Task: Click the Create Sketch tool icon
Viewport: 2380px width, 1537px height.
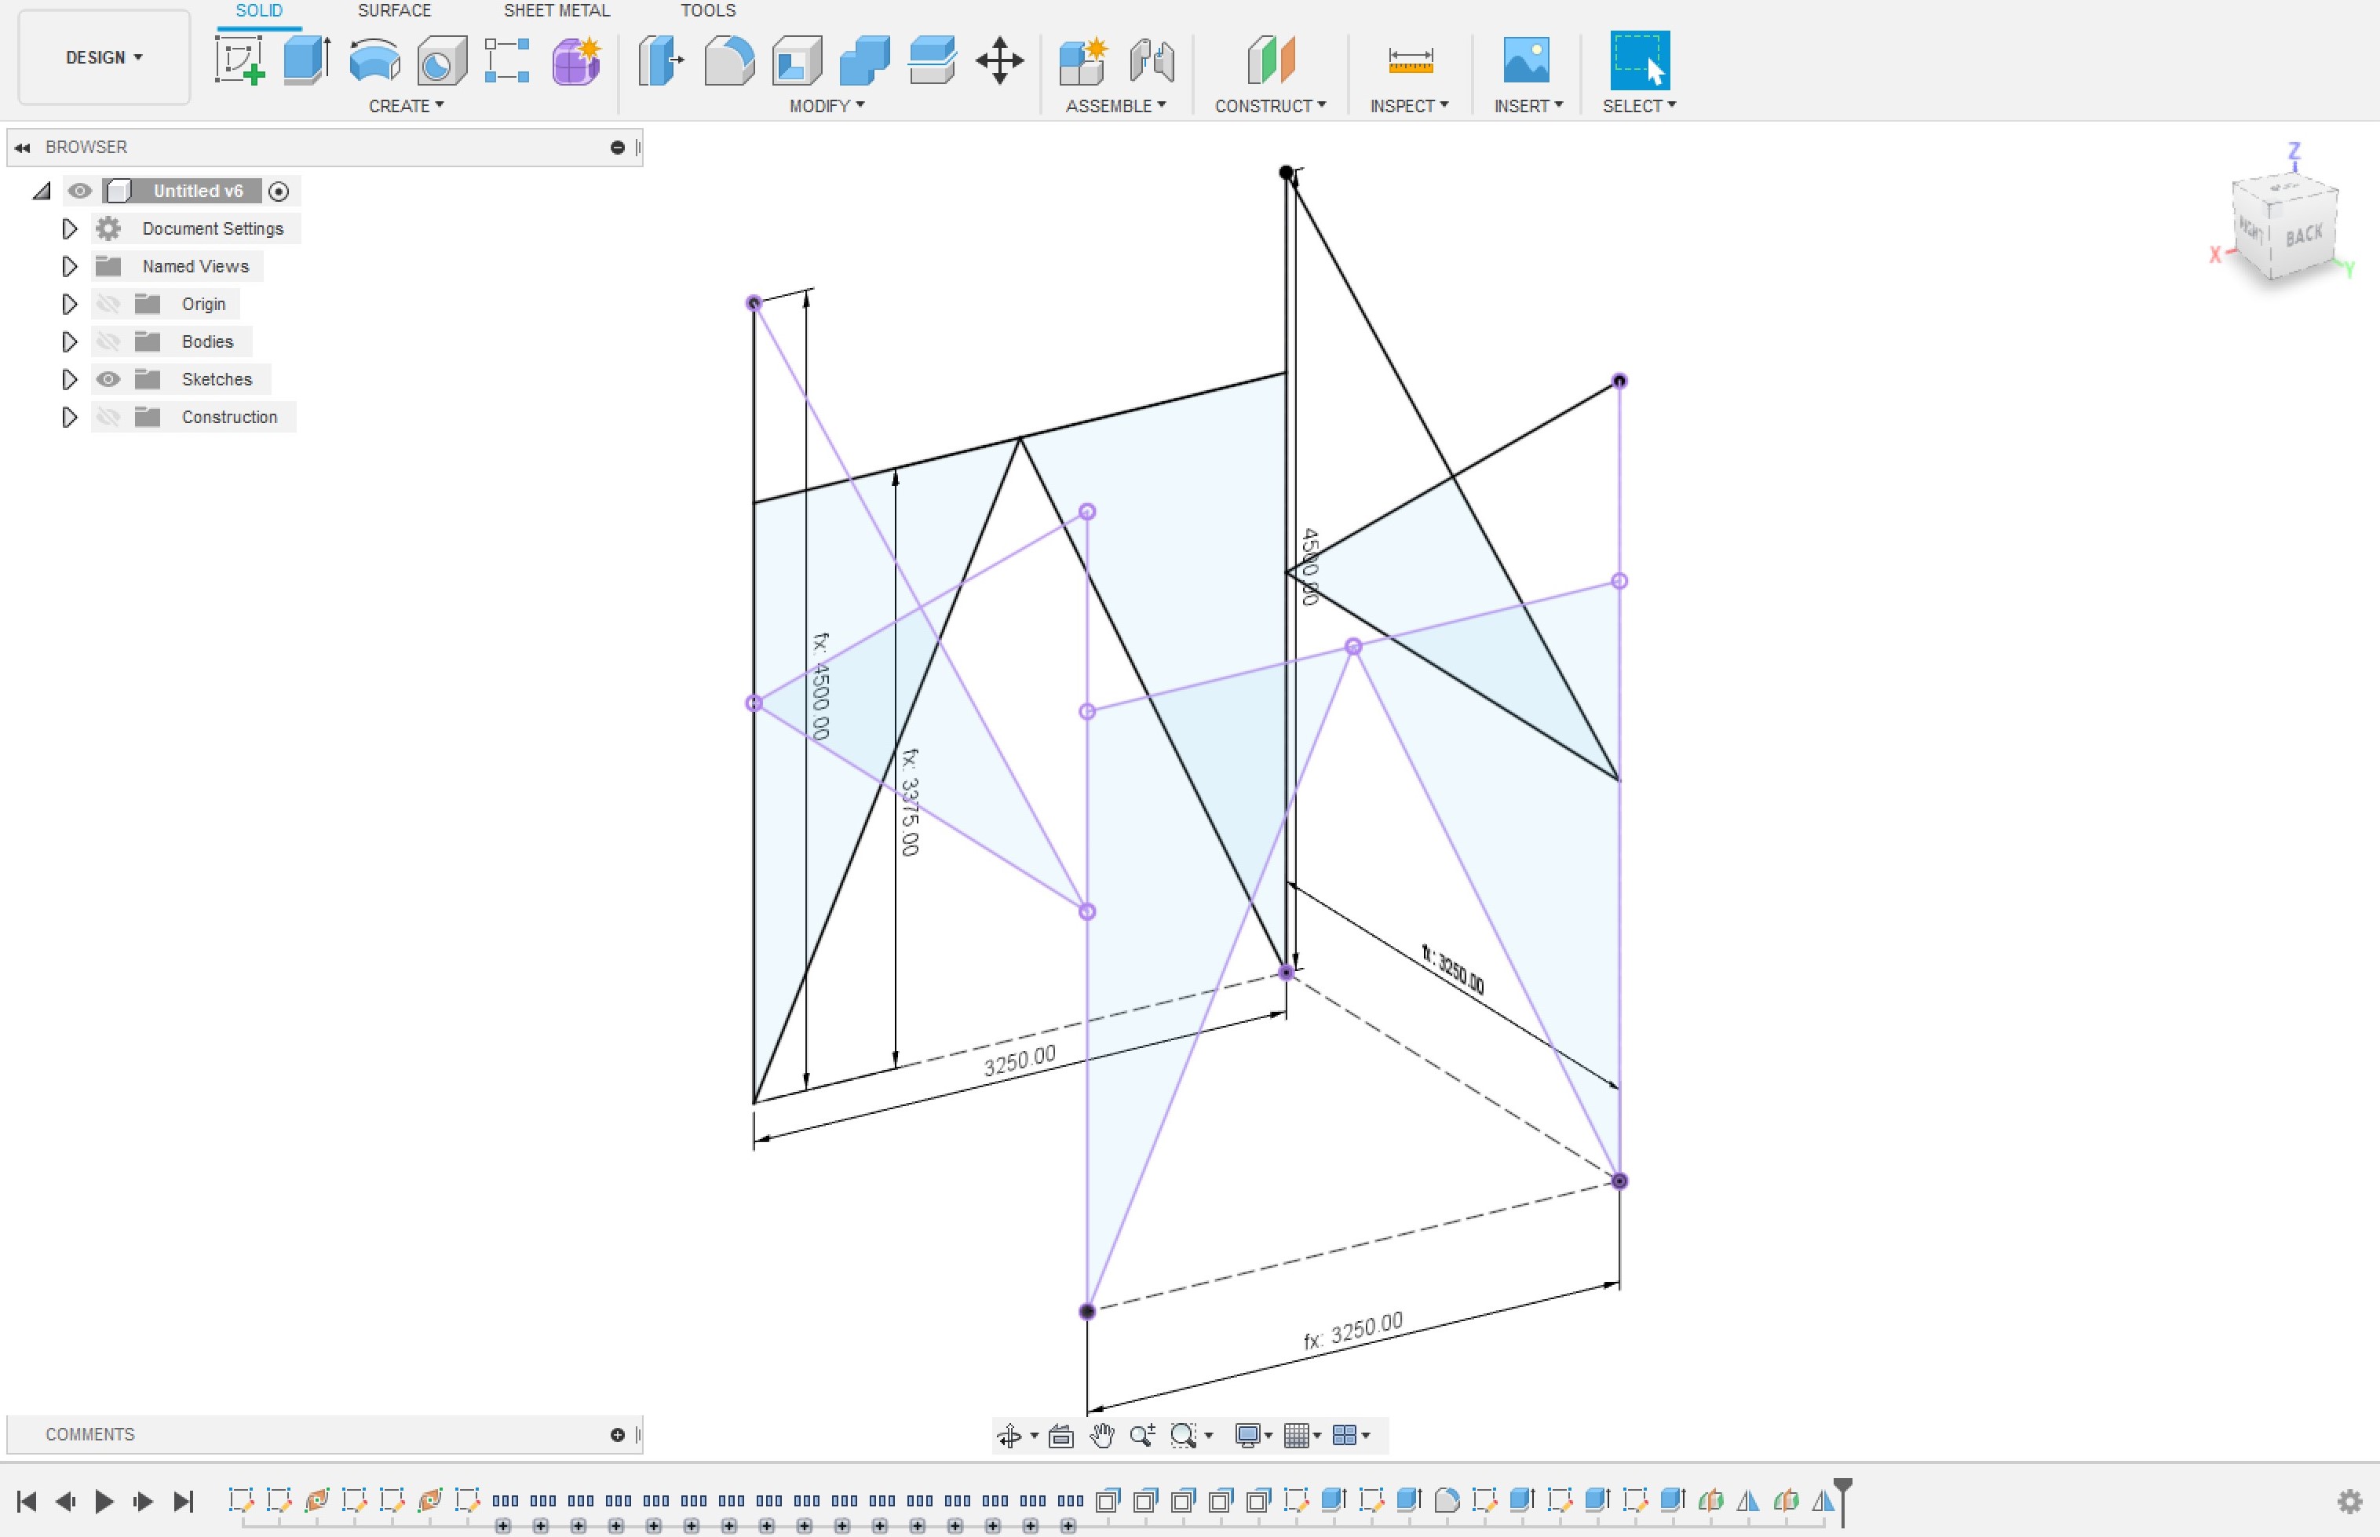Action: pyautogui.click(x=239, y=60)
